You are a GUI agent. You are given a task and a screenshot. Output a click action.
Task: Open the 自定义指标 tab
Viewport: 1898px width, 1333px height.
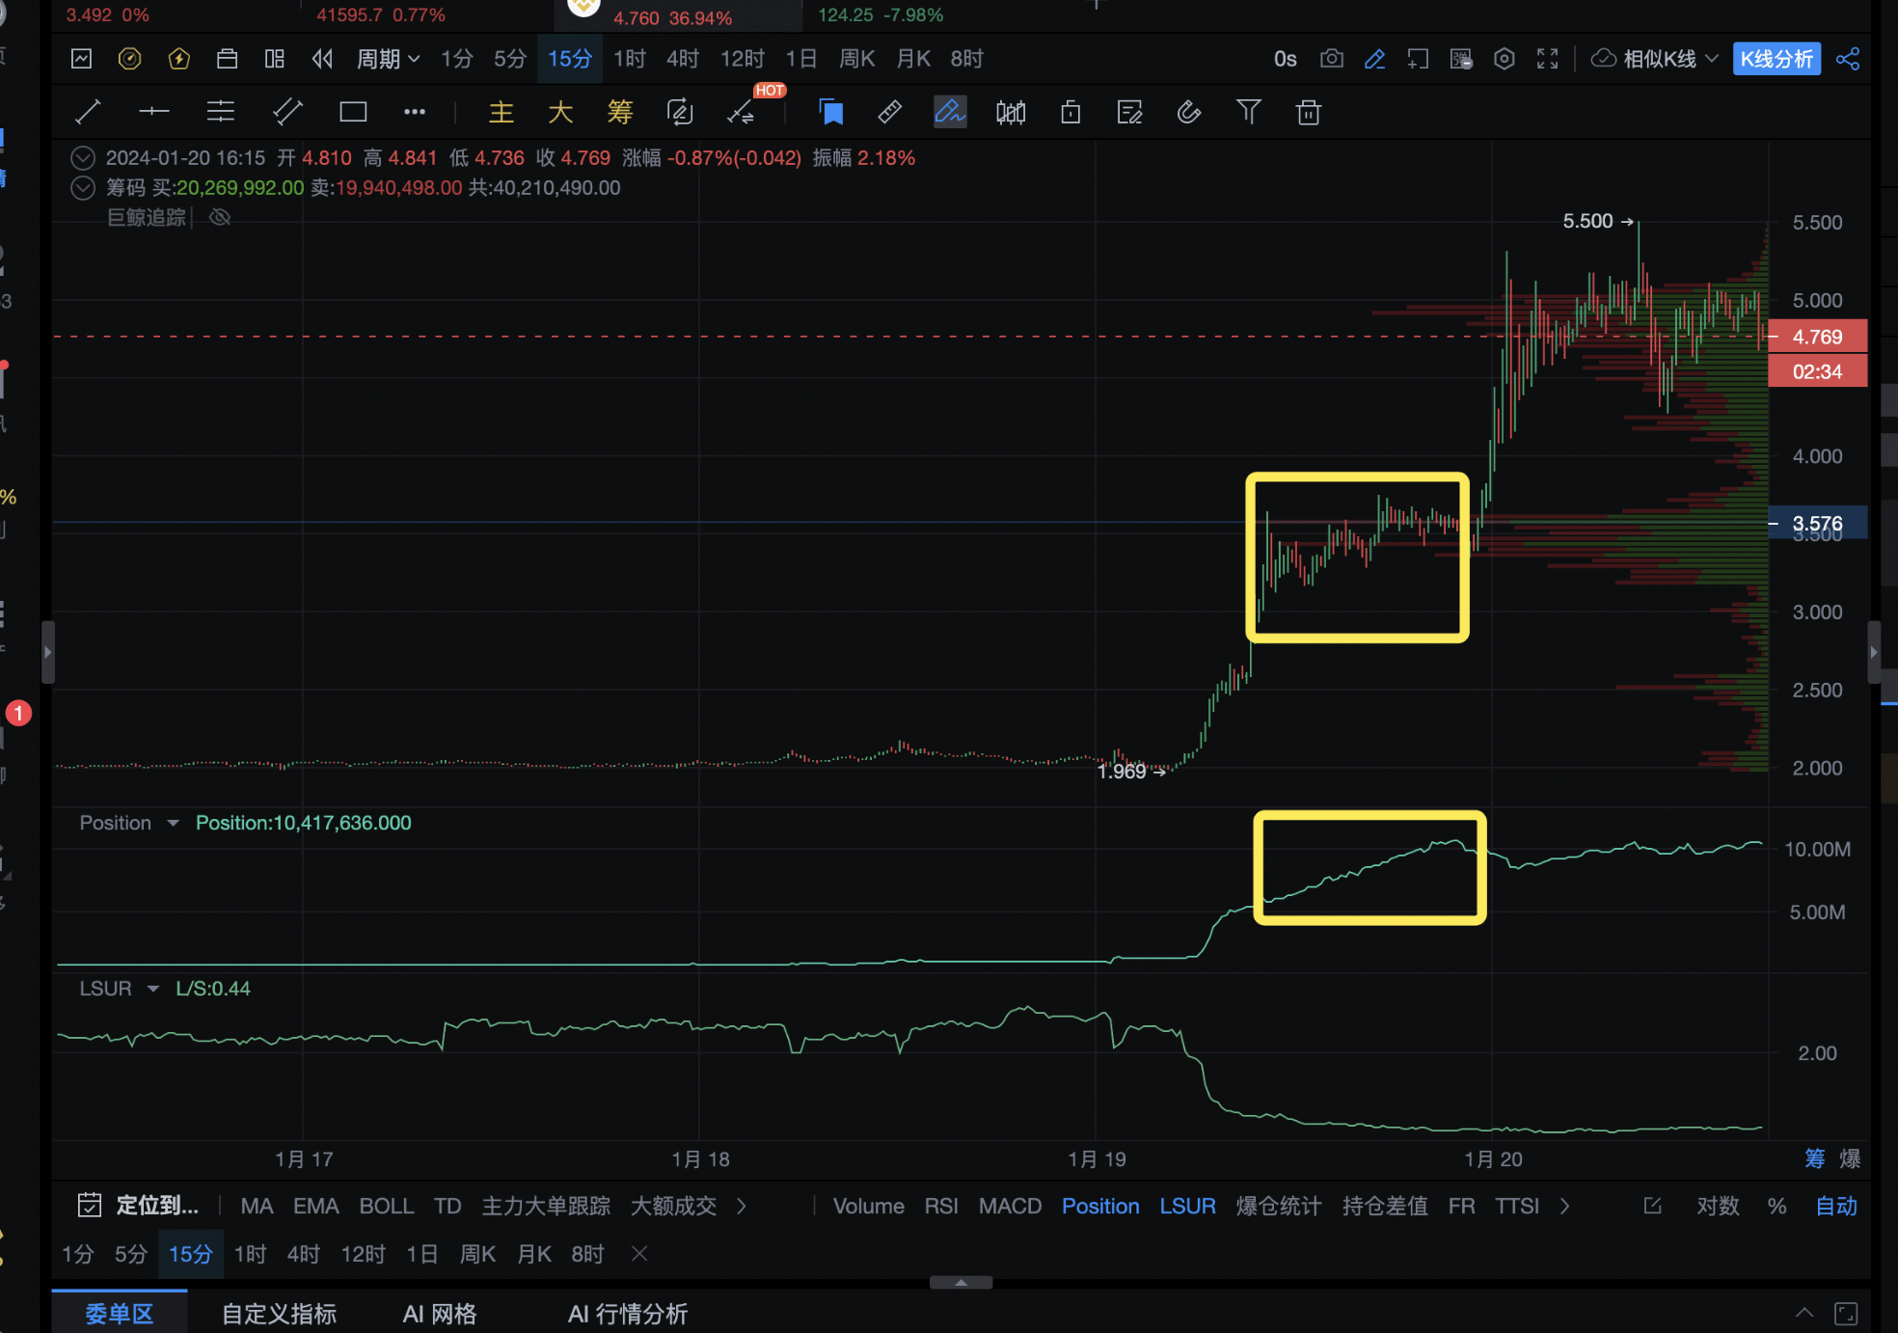coord(280,1313)
